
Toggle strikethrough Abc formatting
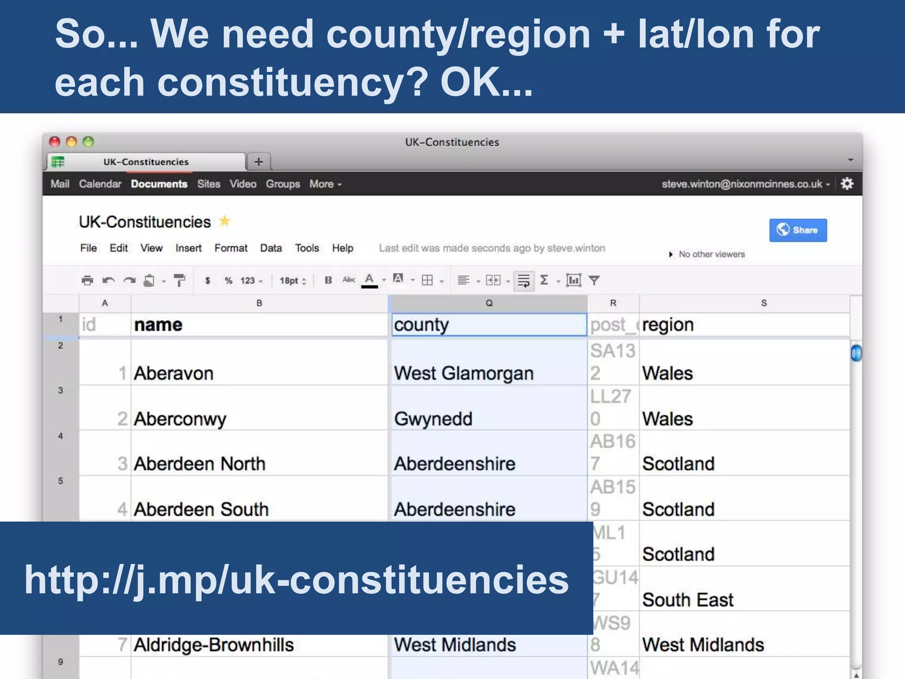coord(349,279)
